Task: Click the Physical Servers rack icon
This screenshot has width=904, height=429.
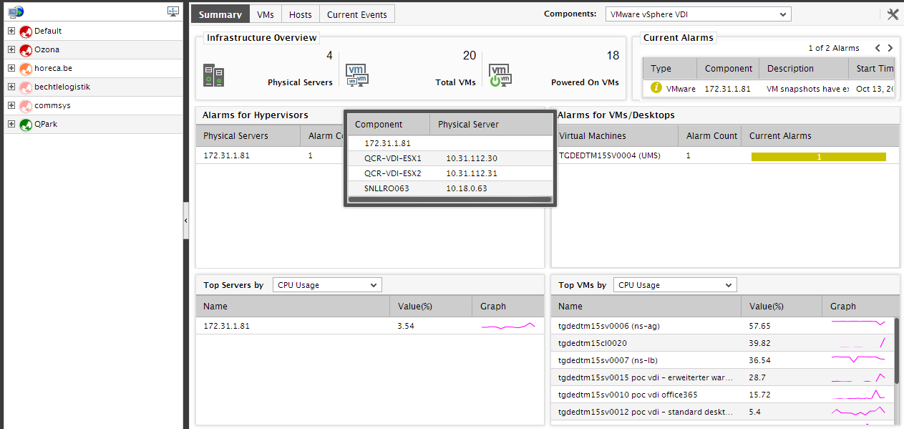Action: tap(213, 75)
